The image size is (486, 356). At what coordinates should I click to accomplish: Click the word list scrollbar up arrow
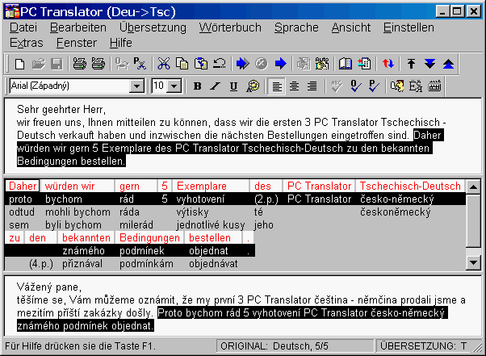click(x=473, y=186)
